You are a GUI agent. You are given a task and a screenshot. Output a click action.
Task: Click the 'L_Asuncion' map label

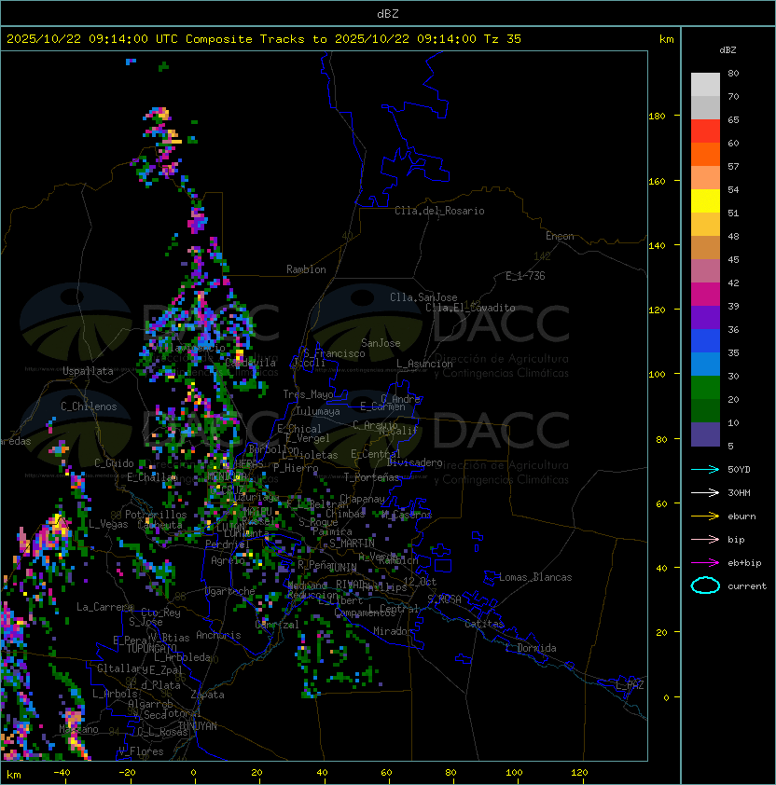click(x=424, y=364)
